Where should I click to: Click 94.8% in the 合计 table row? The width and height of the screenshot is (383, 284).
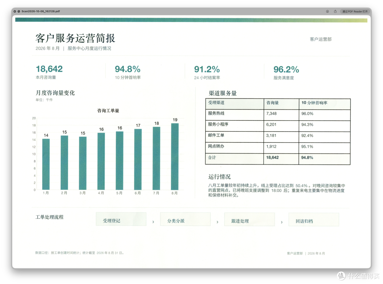[307, 157]
